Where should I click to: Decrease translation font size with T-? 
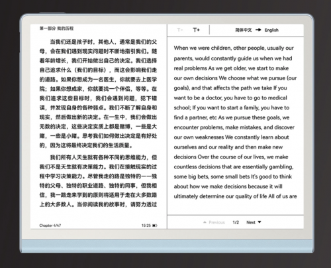(180, 30)
